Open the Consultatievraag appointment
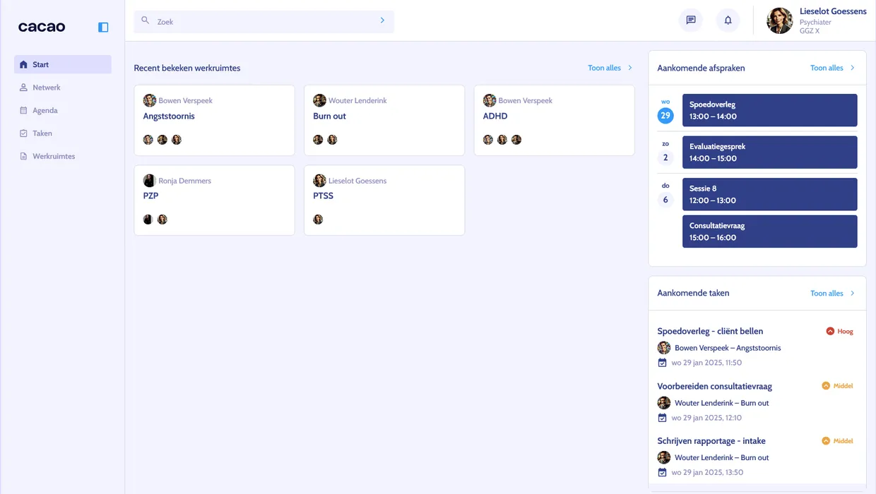Image resolution: width=876 pixels, height=494 pixels. pos(770,231)
